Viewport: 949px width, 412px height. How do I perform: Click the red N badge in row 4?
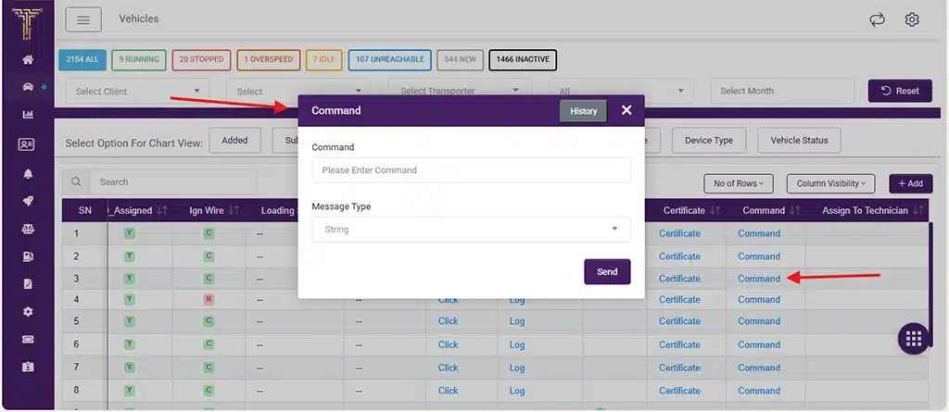pos(209,299)
